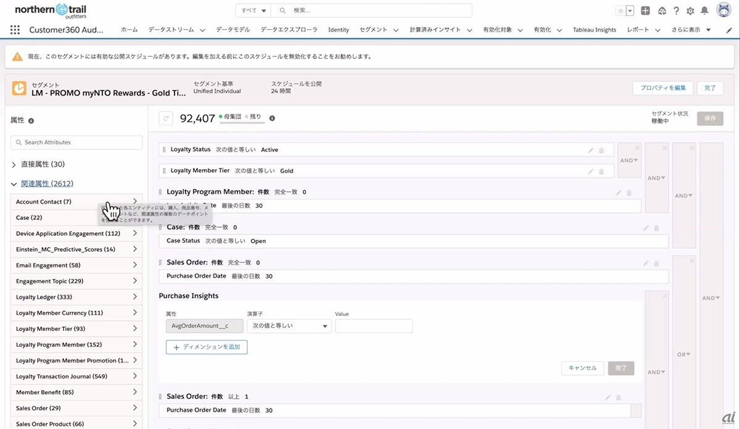Viewport: 740px width, 429px height.
Task: Click the Value input field
Action: (374, 326)
